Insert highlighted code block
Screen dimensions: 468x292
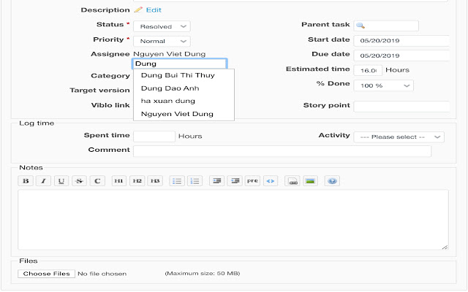(x=271, y=181)
